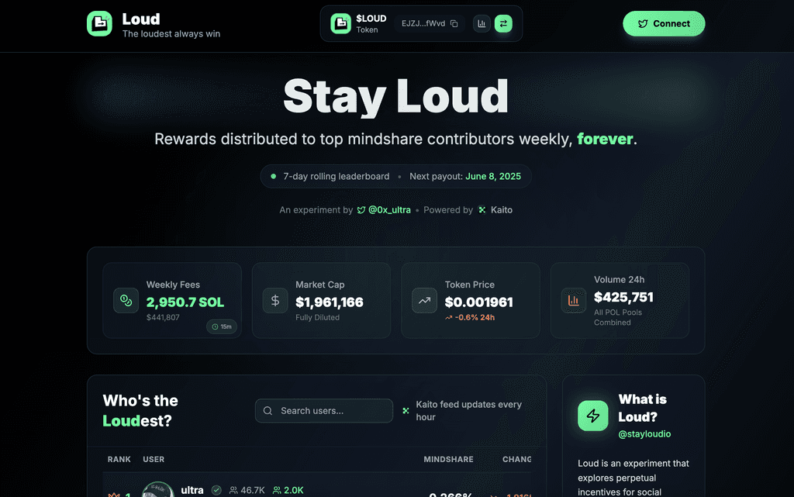794x497 pixels.
Task: Click the Weekly Fees coins icon
Action: [x=126, y=301]
